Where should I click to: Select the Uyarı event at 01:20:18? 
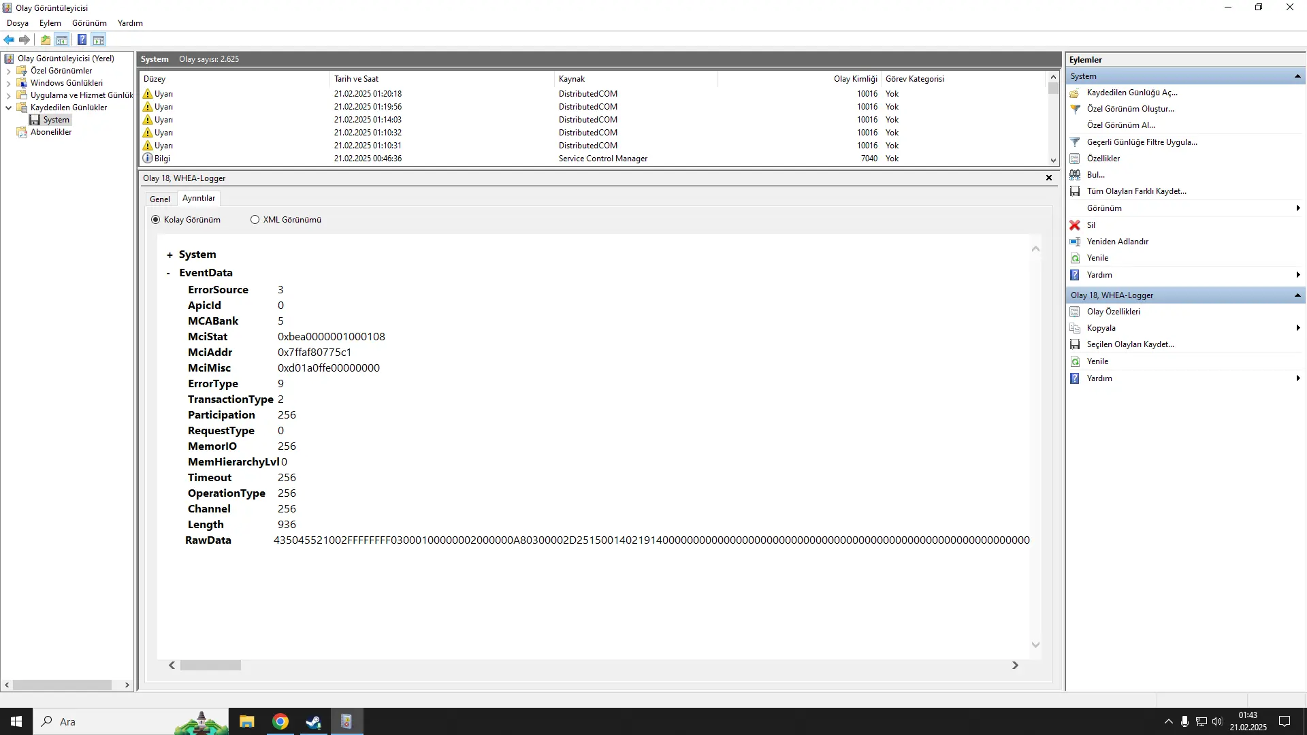593,94
